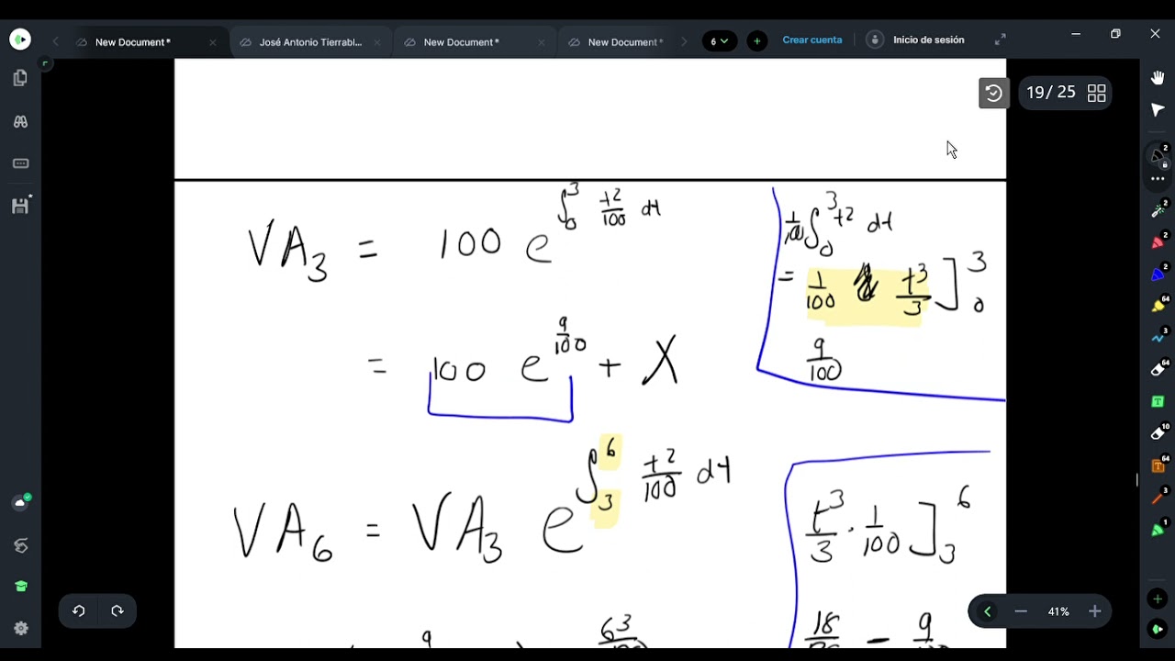Viewport: 1175px width, 661px height.
Task: Click the green logo at toolbar bottom
Action: tap(1158, 629)
